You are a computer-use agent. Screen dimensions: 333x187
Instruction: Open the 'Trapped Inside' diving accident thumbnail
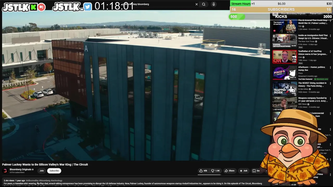click(x=285, y=88)
